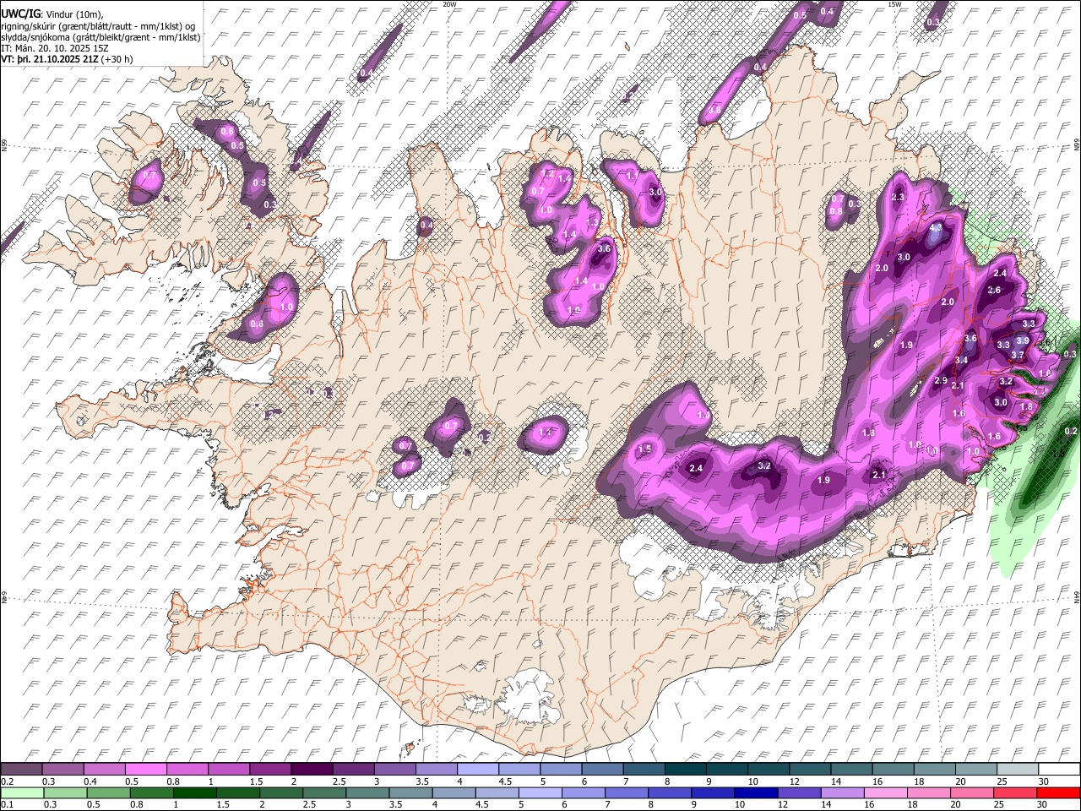The width and height of the screenshot is (1081, 811).
Task: Select the 2.3 value atop the eastern snow area
Action: 898,198
